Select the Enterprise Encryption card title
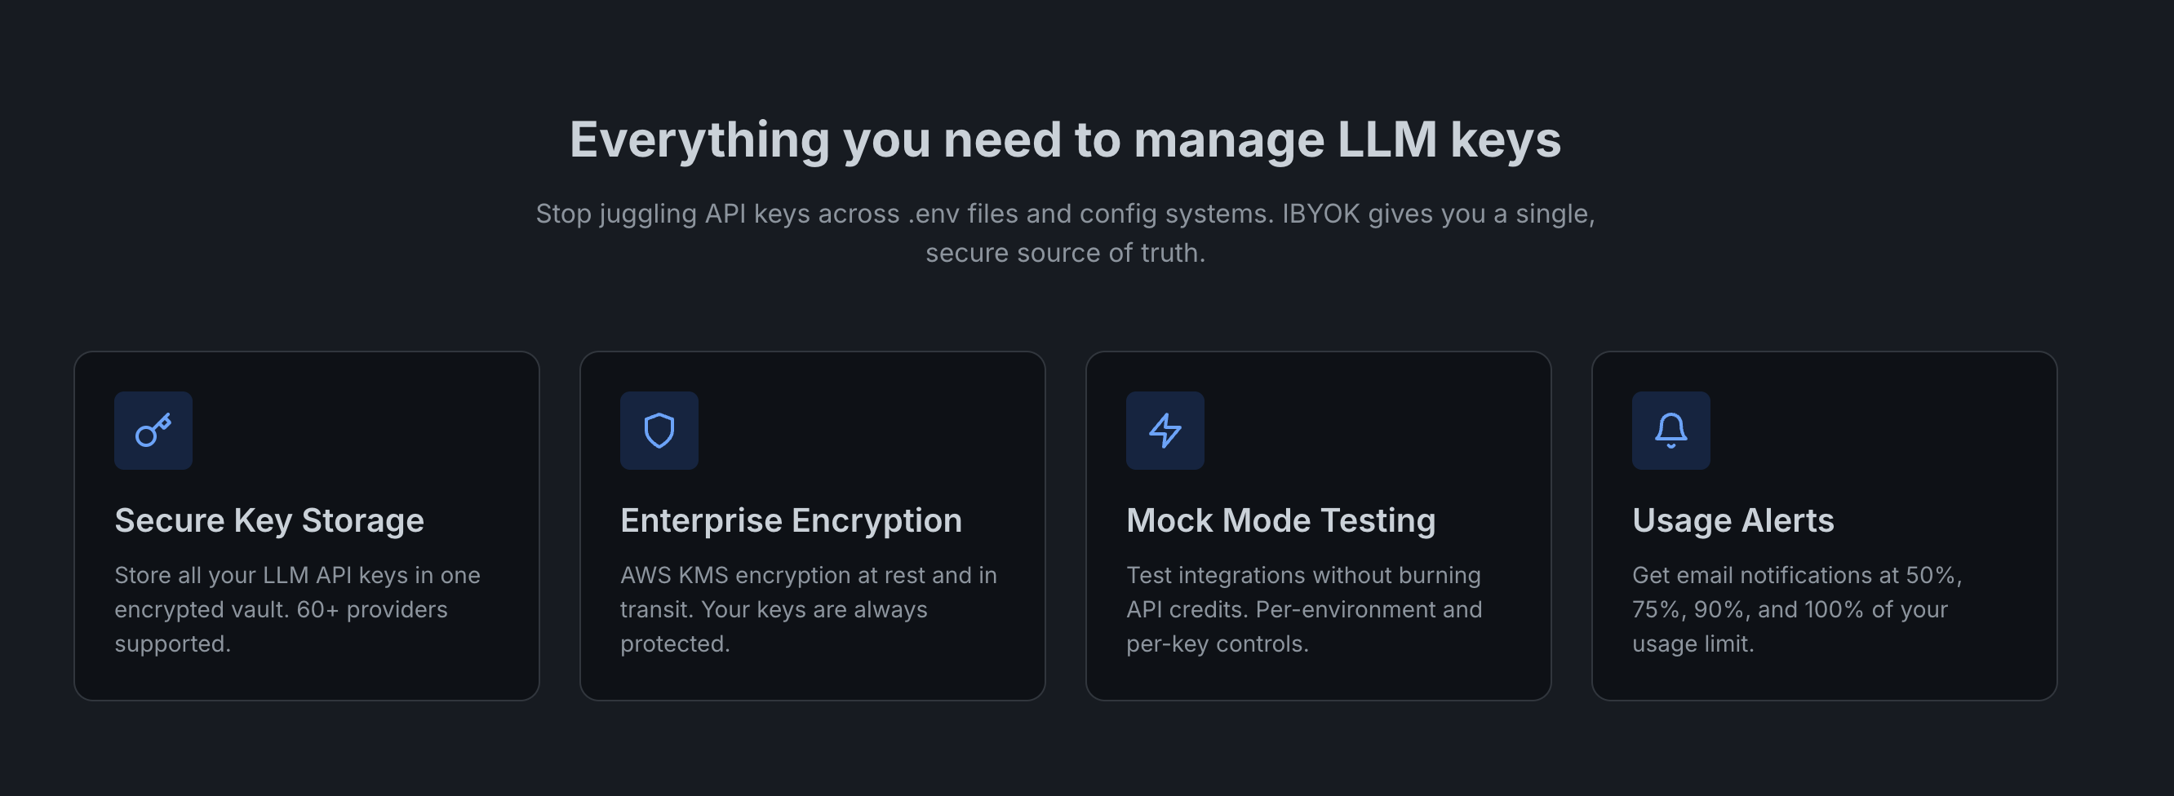2174x796 pixels. (791, 521)
